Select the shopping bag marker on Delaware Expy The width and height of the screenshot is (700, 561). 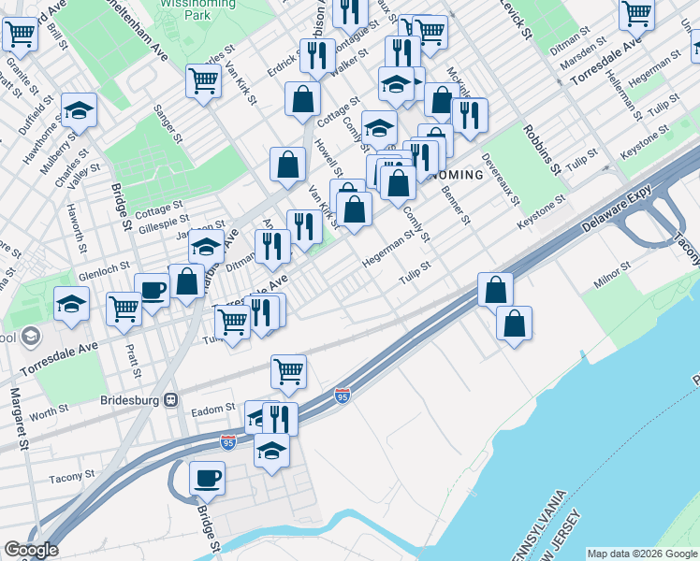(496, 291)
